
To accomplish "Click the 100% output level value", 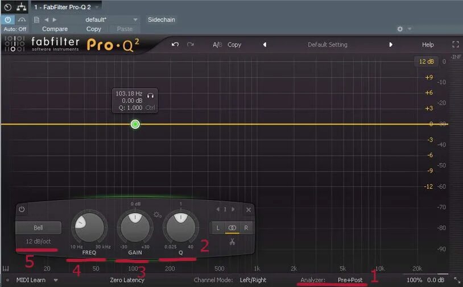I will tap(414, 280).
